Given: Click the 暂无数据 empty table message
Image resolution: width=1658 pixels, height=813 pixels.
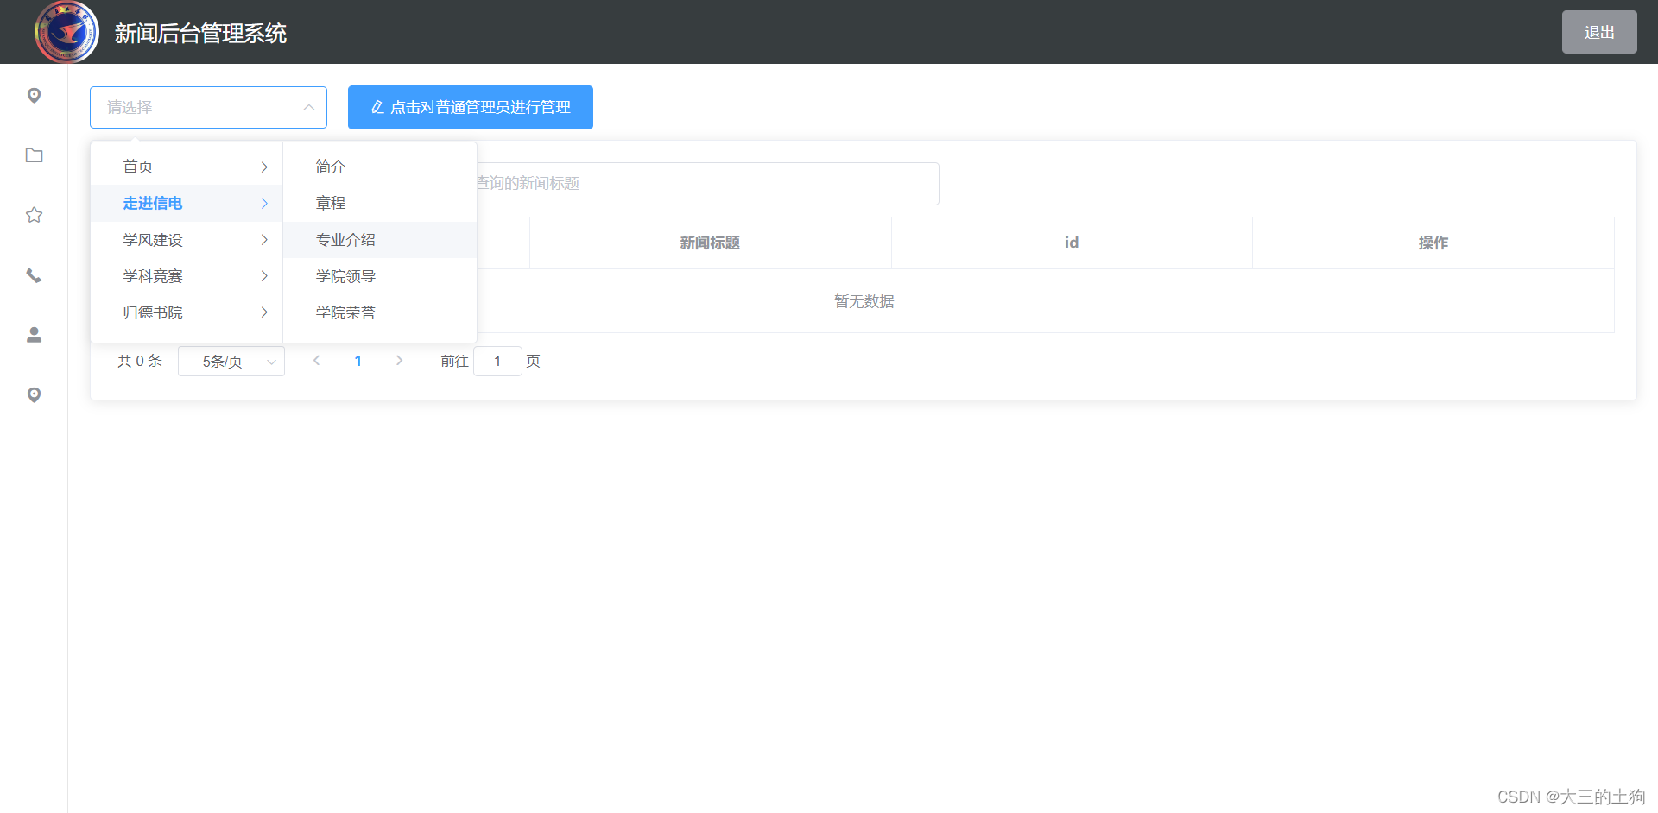Looking at the screenshot, I should click(864, 301).
